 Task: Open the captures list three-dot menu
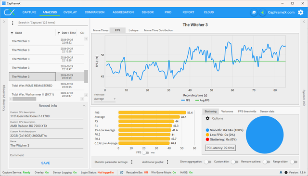pyautogui.click(x=13, y=23)
